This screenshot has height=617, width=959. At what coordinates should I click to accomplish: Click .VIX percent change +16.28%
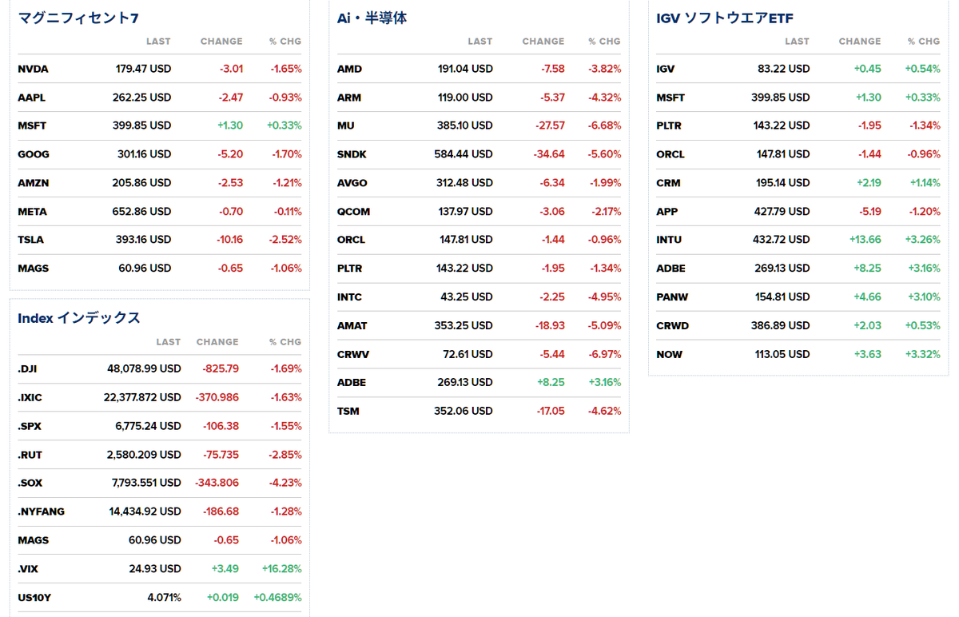click(282, 569)
